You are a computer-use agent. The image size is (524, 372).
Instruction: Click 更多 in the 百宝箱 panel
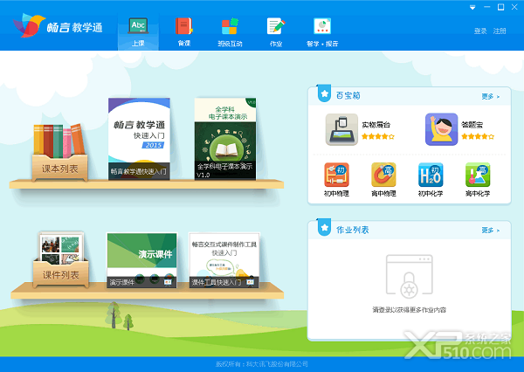click(x=491, y=96)
